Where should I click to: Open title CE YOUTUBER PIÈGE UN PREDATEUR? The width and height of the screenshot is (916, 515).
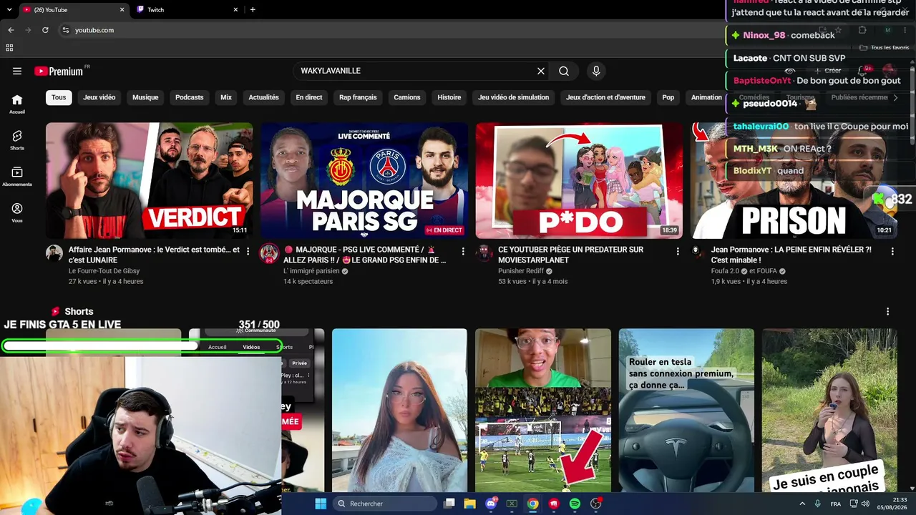coord(571,255)
